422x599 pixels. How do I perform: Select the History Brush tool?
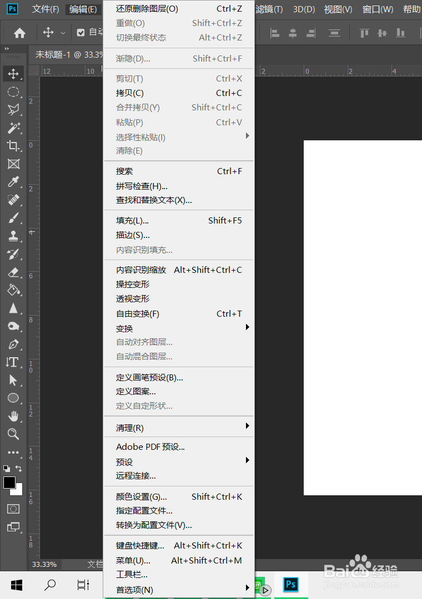(13, 254)
